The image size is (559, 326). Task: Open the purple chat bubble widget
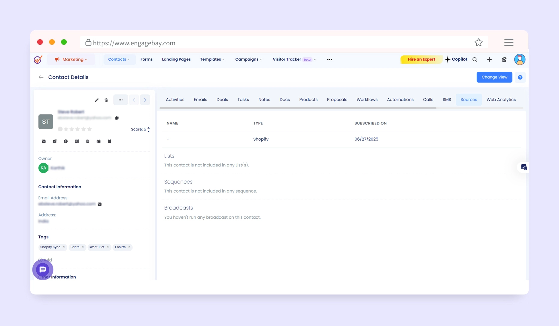(x=43, y=269)
